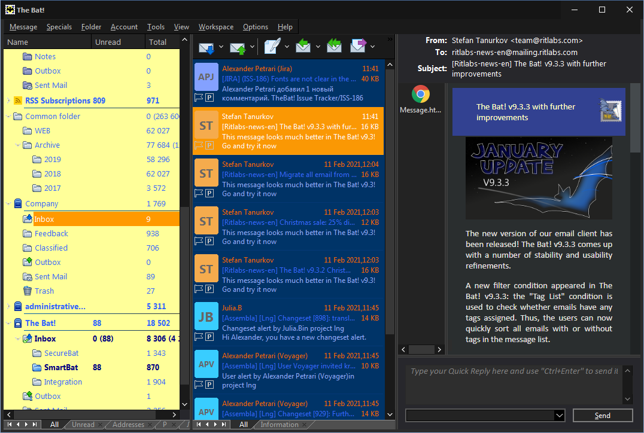The image size is (644, 433).
Task: Click parked P icon on the Jira message
Action: [x=209, y=97]
